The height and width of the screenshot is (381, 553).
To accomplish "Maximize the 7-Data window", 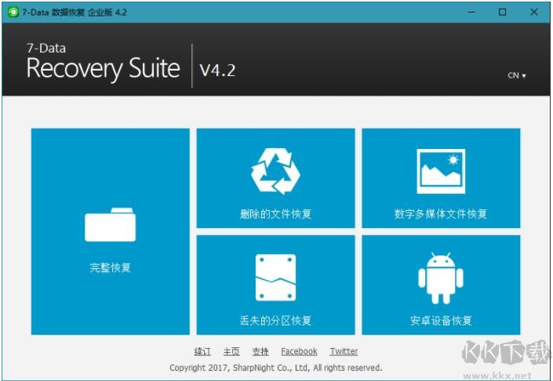I will pyautogui.click(x=503, y=12).
